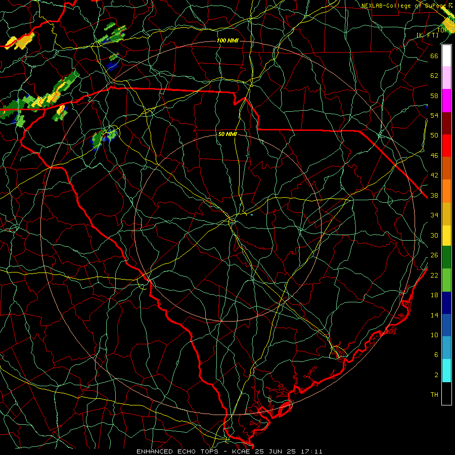This screenshot has width=455, height=455.
Task: Click the magenta 58 kft legend color
Action: click(446, 101)
